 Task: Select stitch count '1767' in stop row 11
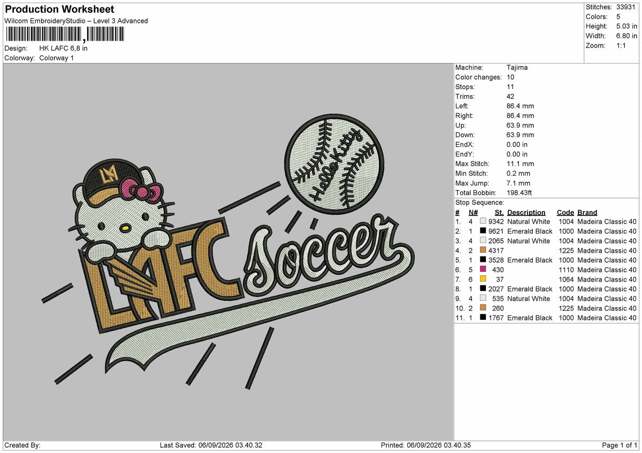coord(496,318)
